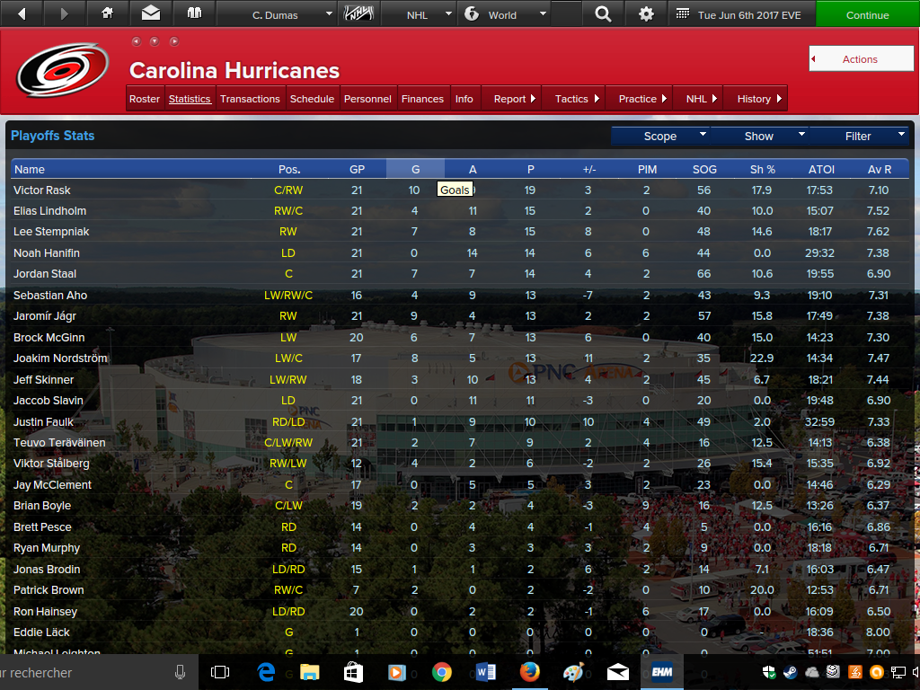Image resolution: width=920 pixels, height=690 pixels.
Task: Expand the Tactics submenu
Action: coord(573,99)
